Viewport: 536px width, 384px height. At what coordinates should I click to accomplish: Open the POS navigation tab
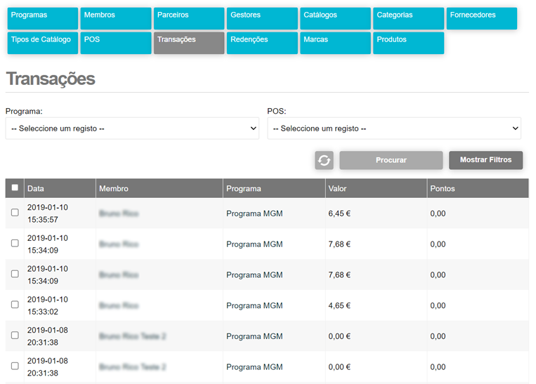pyautogui.click(x=116, y=43)
